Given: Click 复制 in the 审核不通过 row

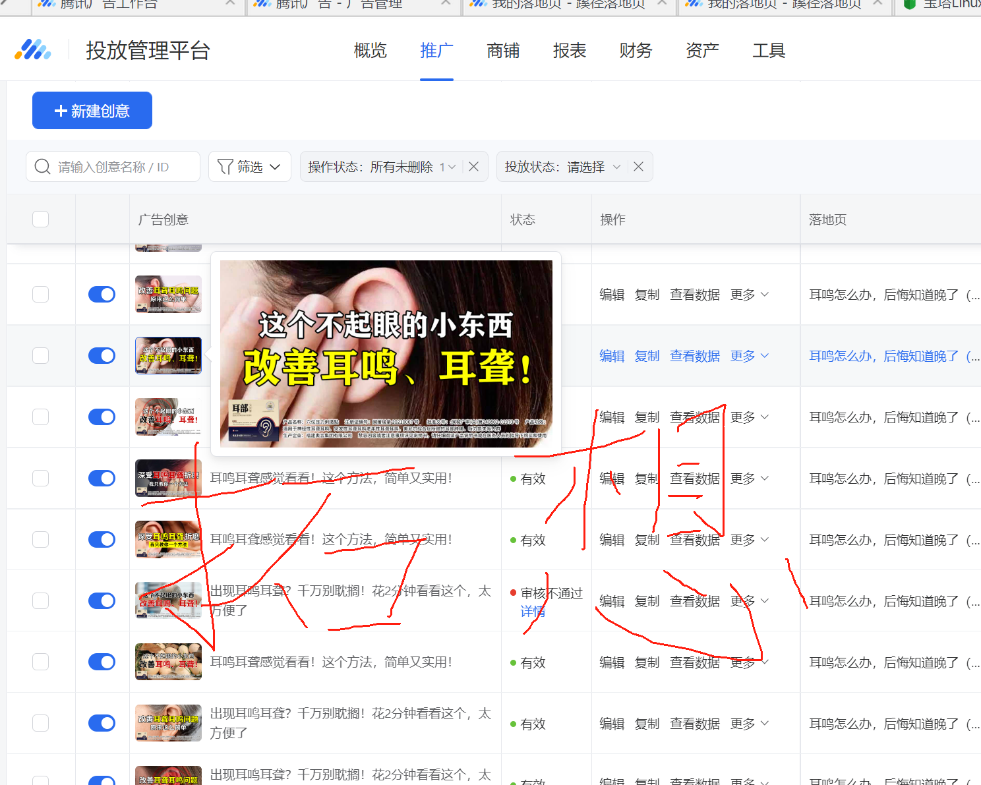Looking at the screenshot, I should 647,601.
